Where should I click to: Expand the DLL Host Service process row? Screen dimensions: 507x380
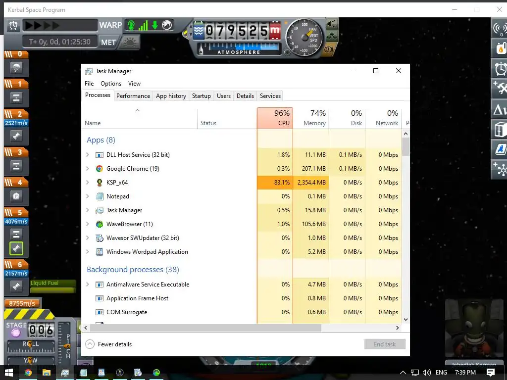pyautogui.click(x=87, y=155)
